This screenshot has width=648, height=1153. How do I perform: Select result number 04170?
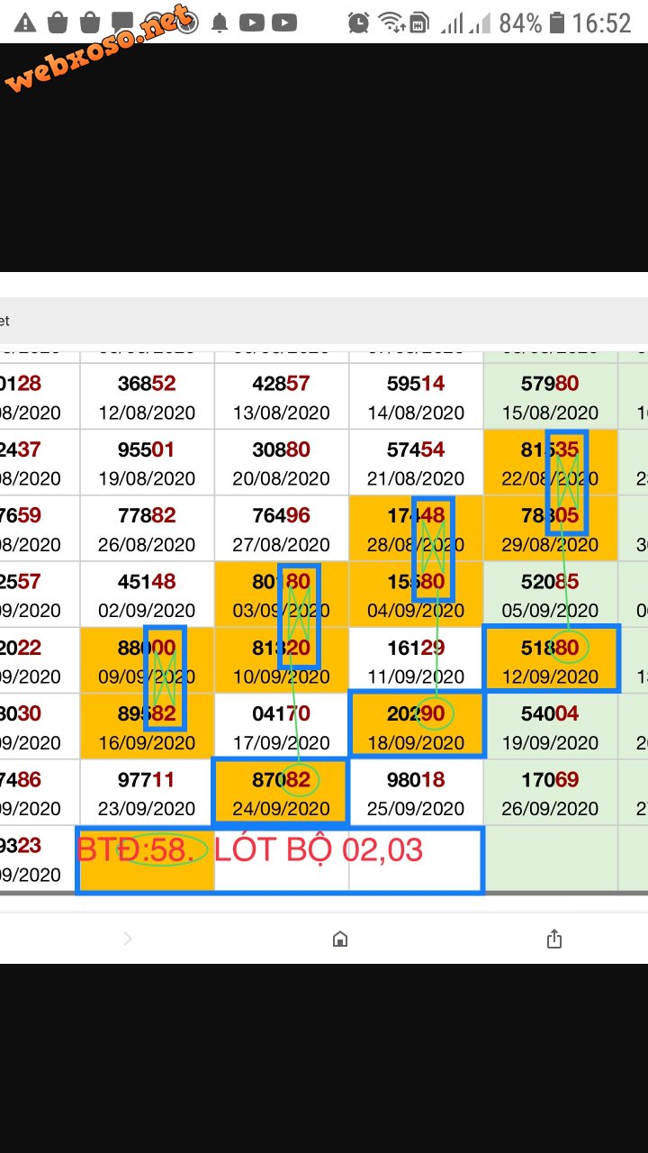(x=281, y=714)
